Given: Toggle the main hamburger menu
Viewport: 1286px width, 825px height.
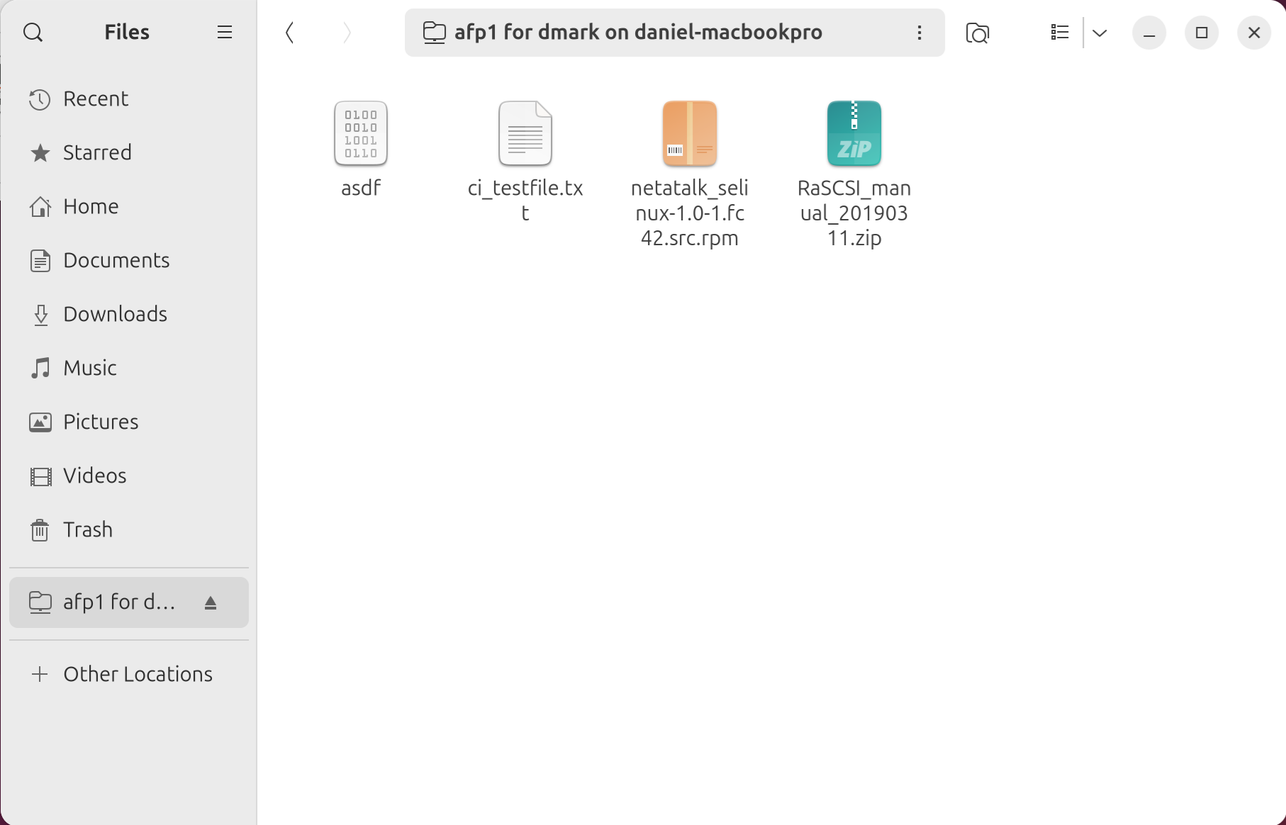Looking at the screenshot, I should coord(224,32).
